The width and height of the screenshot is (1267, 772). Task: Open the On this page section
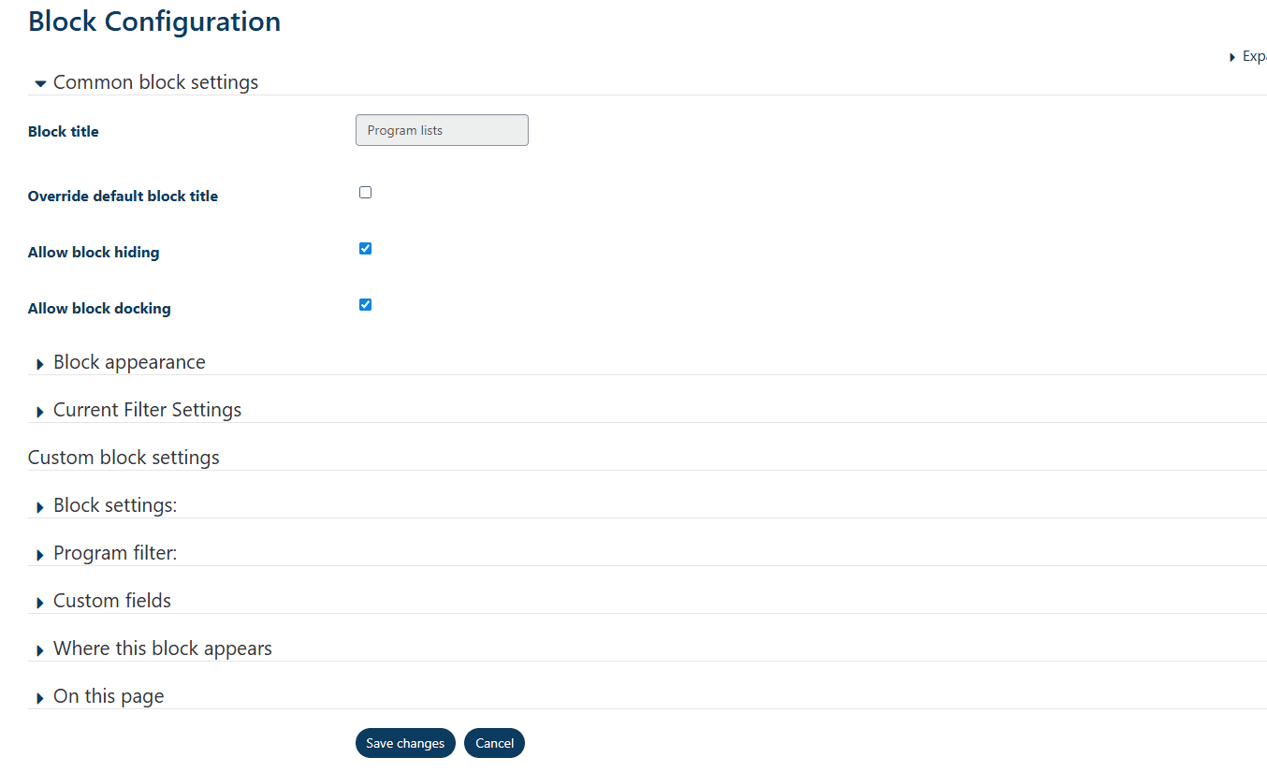coord(109,695)
